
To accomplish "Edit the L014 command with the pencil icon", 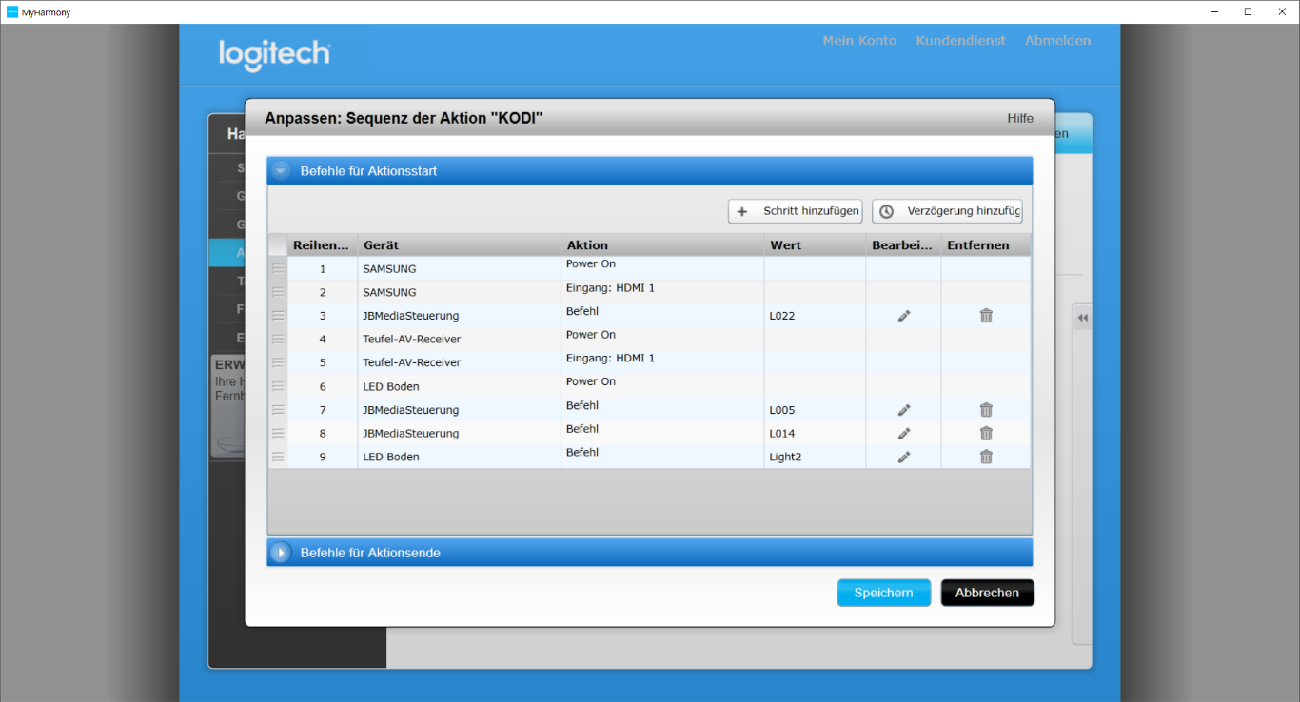I will click(x=904, y=434).
